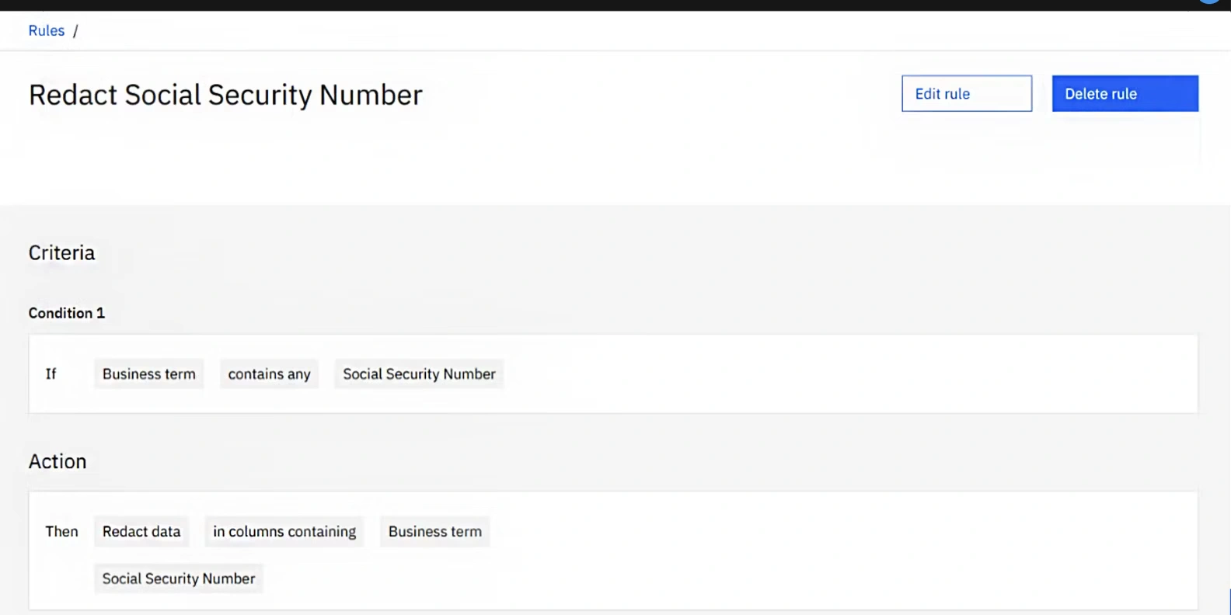This screenshot has height=615, width=1231.
Task: Click the Edit rule button
Action: tap(966, 93)
